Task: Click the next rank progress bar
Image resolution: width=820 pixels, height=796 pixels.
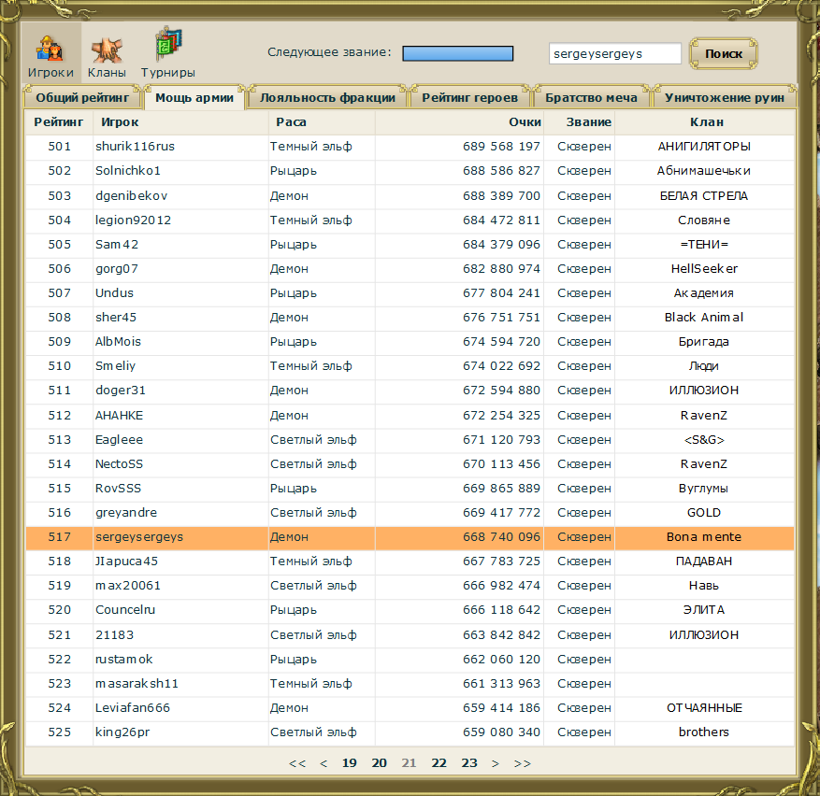Action: [x=457, y=54]
